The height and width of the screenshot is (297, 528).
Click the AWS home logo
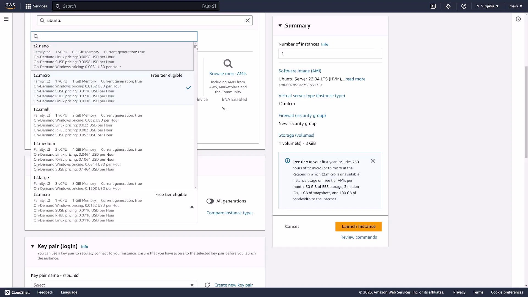pyautogui.click(x=10, y=6)
